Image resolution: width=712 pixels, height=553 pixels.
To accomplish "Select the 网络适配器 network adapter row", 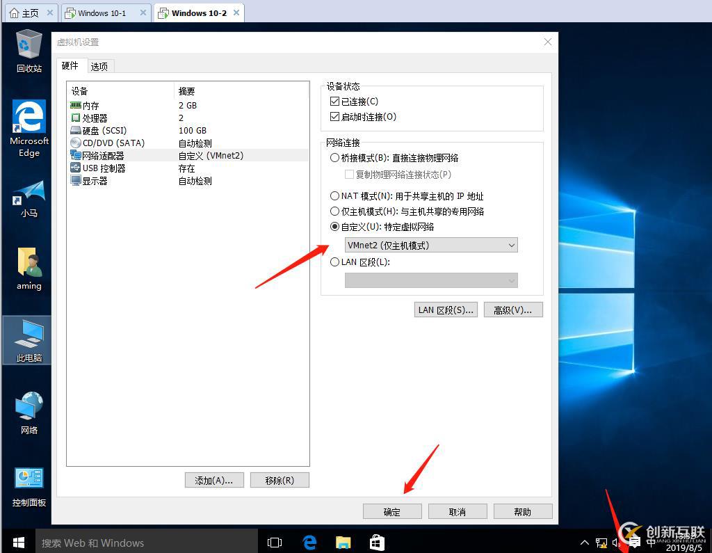I will tap(189, 155).
